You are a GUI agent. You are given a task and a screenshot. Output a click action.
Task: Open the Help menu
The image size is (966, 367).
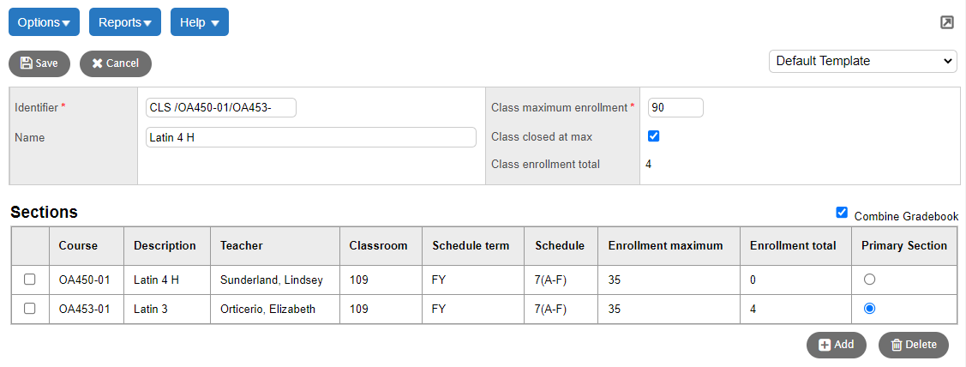click(200, 22)
